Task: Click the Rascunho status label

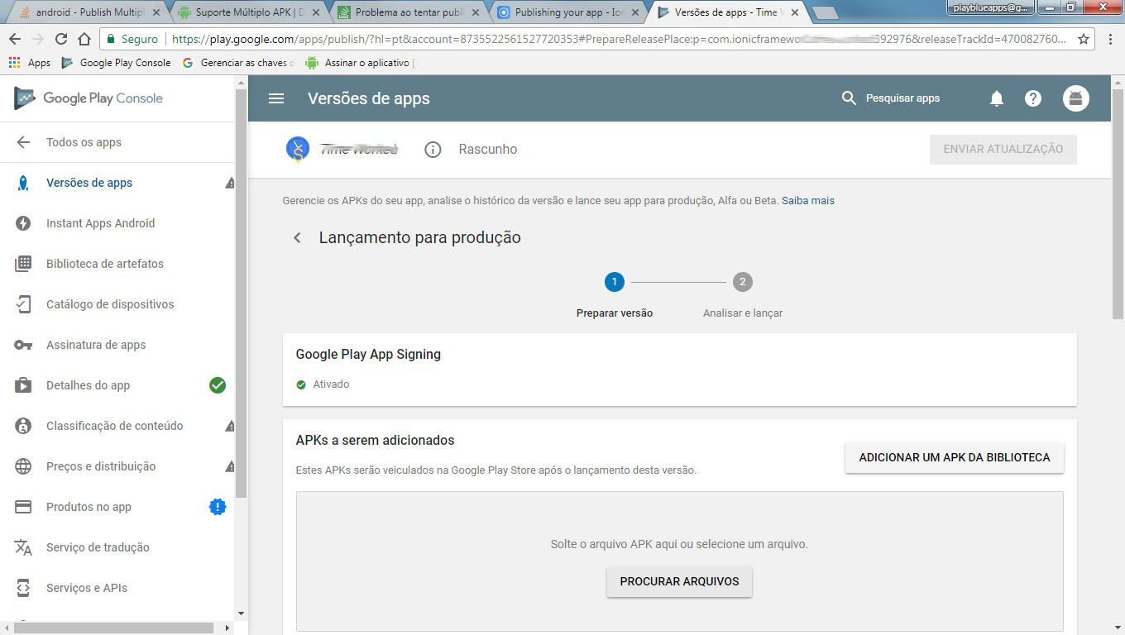Action: pyautogui.click(x=488, y=150)
